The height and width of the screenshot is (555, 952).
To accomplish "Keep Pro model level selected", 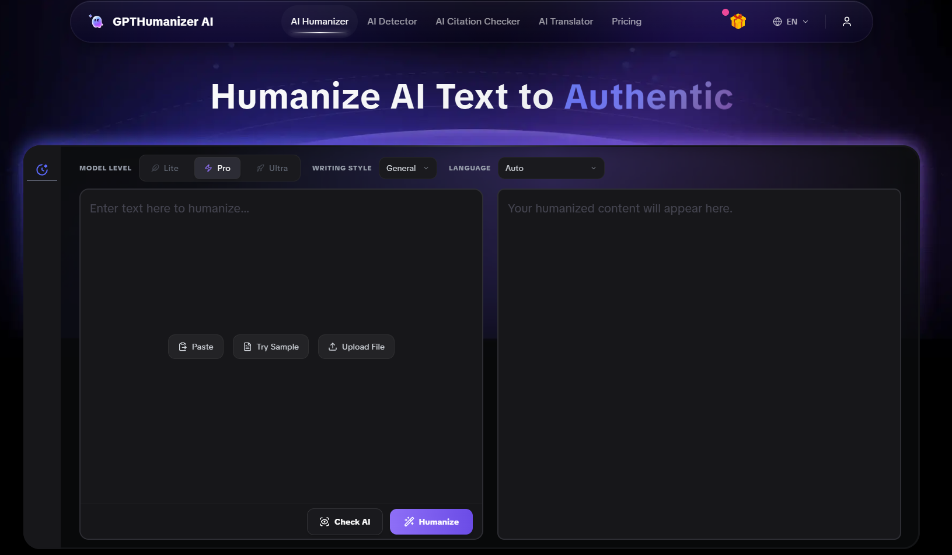I will pos(217,167).
